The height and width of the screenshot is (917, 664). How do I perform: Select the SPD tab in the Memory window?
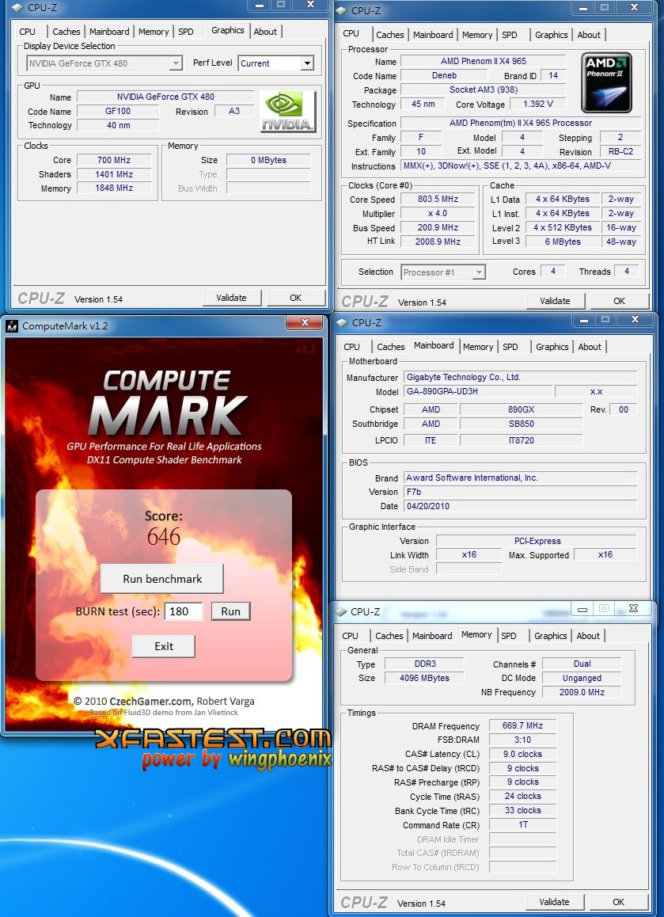coord(509,636)
